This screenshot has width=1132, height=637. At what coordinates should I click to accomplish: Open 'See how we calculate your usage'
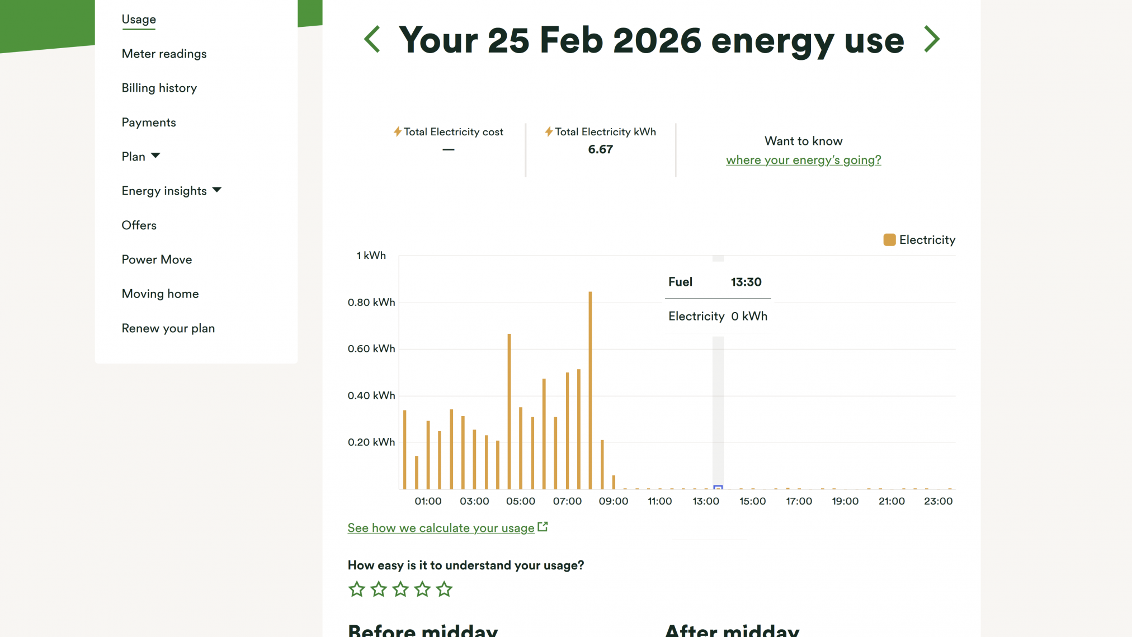coord(440,527)
